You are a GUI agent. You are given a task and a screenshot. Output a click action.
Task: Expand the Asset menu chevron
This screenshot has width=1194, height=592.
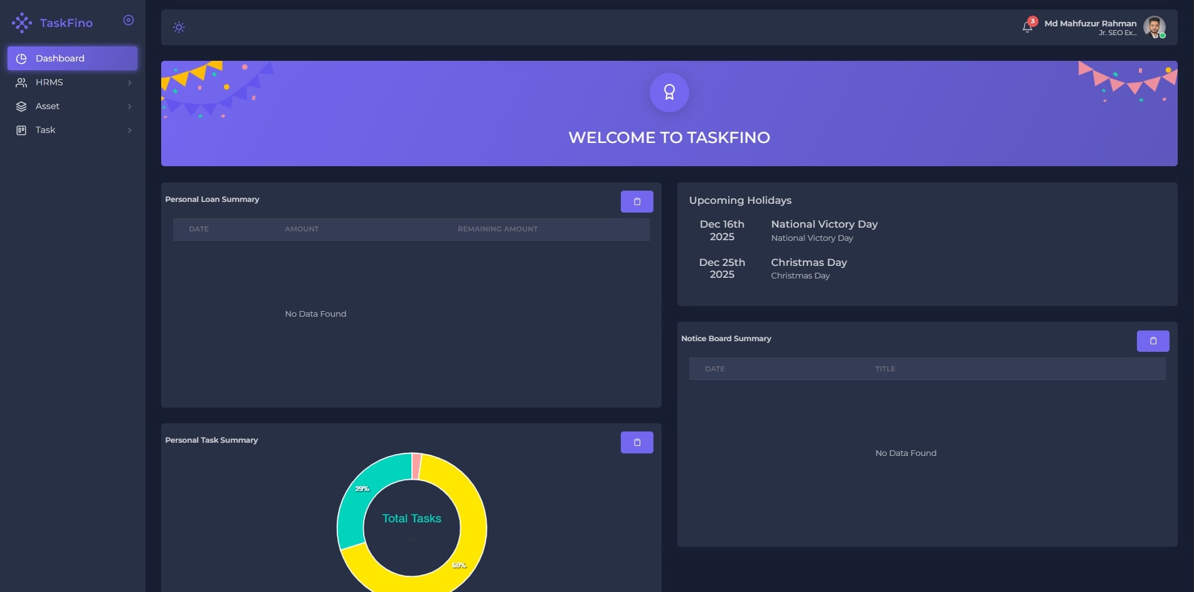coord(130,106)
